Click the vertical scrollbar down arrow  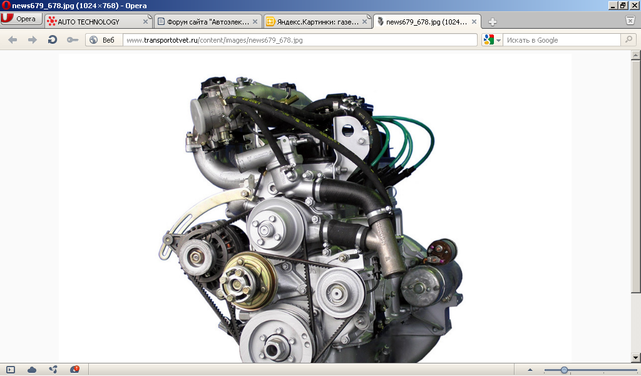[x=636, y=358]
